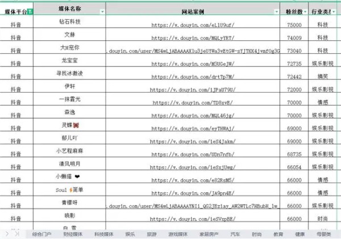341x239 pixels.
Task: Open the douyin user link in 青檬呀 row
Action: pyautogui.click(x=193, y=206)
